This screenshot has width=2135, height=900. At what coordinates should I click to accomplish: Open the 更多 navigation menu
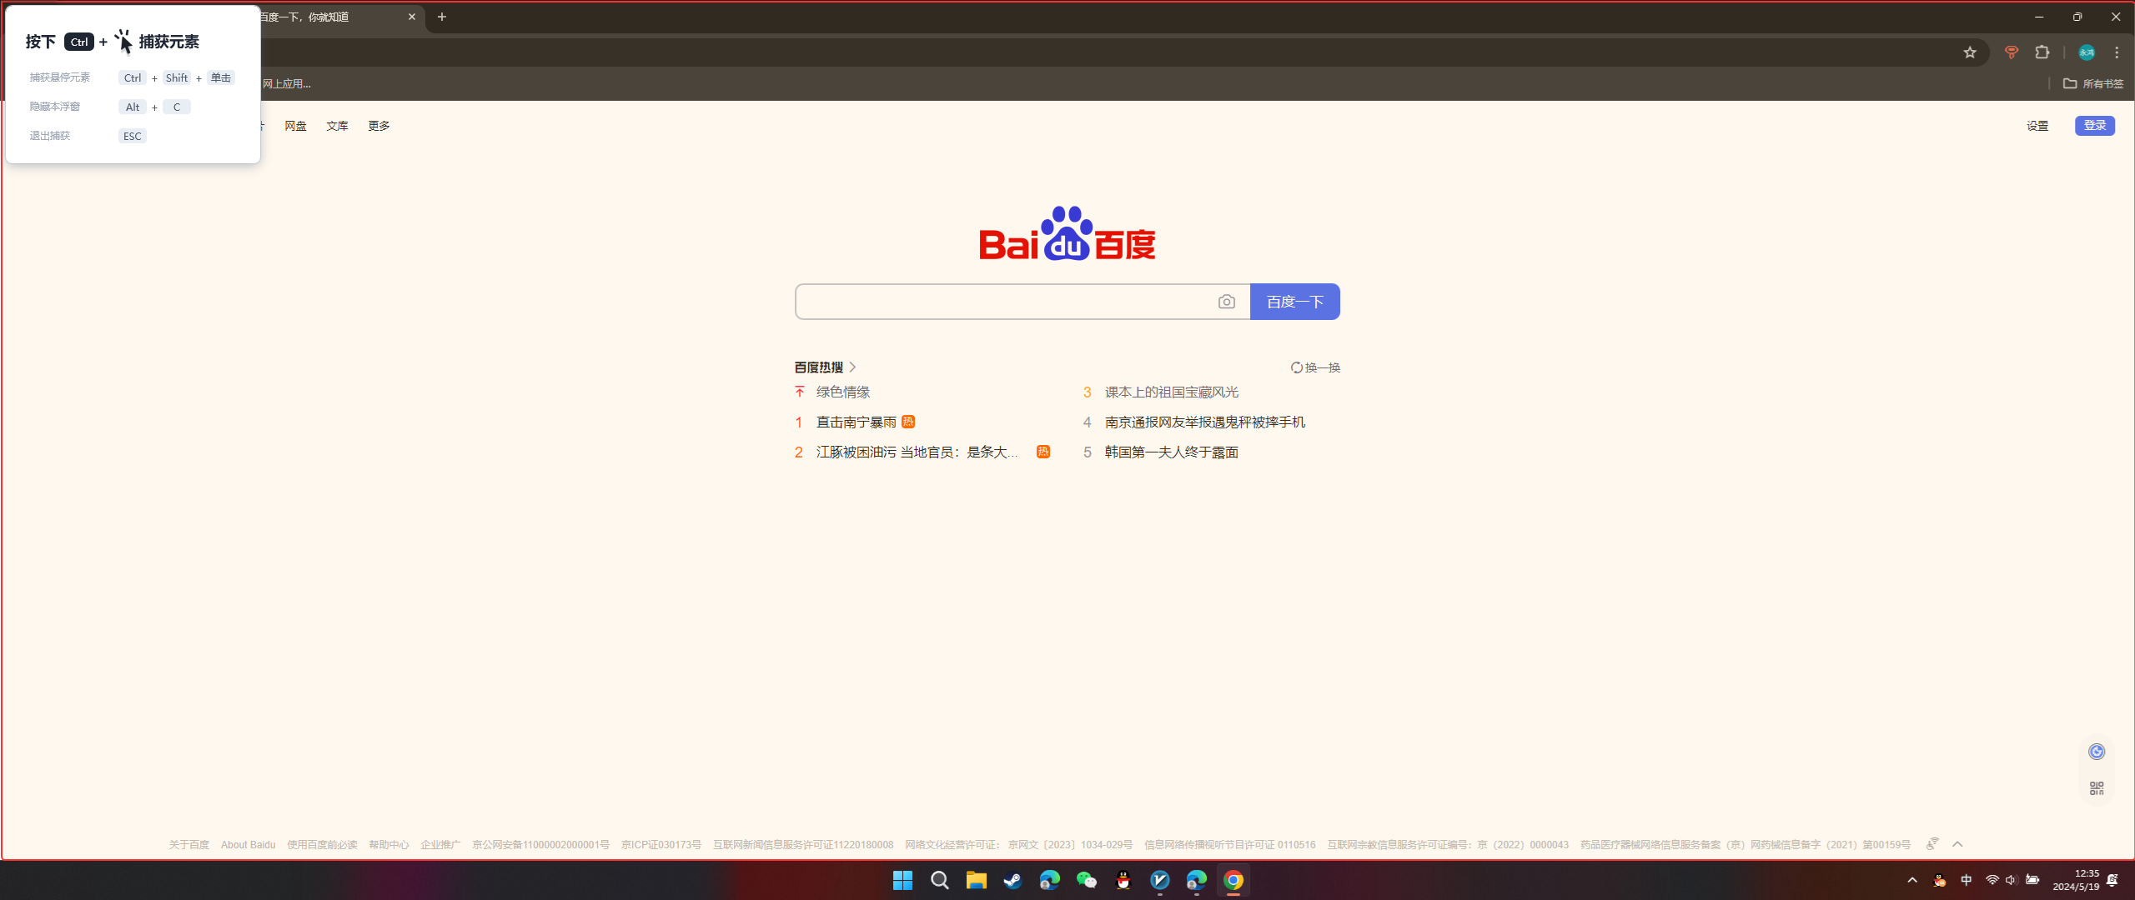tap(379, 126)
